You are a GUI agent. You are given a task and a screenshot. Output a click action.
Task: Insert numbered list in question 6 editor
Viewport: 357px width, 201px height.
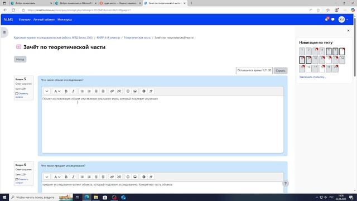tap(89, 177)
